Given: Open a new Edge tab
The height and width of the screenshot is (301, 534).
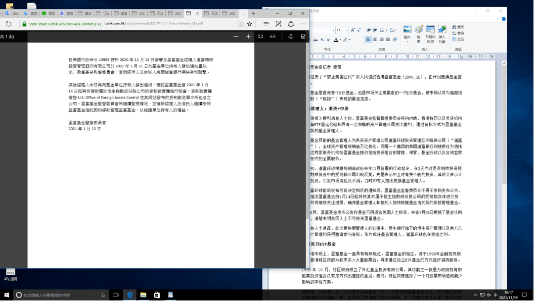Looking at the screenshot, I should (x=253, y=13).
